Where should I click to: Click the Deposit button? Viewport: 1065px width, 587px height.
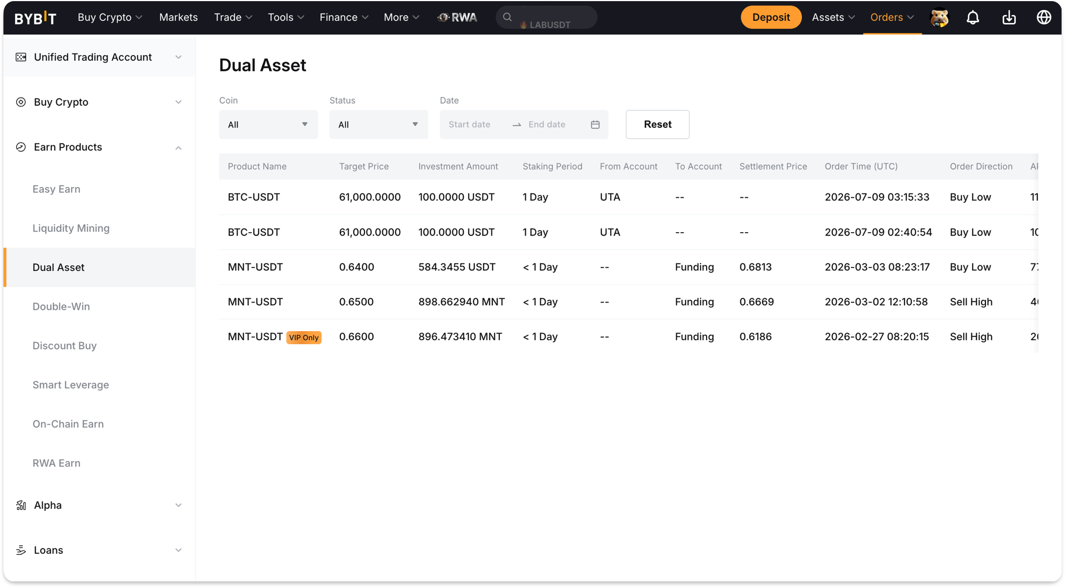click(771, 17)
